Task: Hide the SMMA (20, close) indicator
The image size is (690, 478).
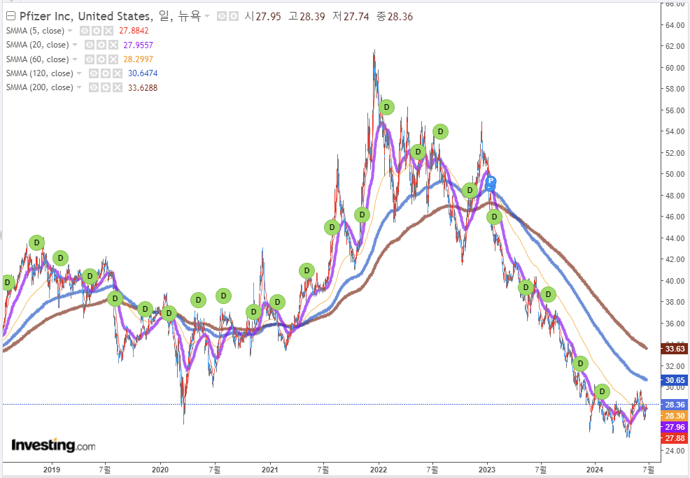Action: pos(90,45)
